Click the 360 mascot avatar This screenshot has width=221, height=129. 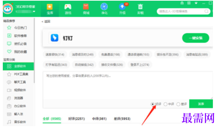click(x=8, y=9)
